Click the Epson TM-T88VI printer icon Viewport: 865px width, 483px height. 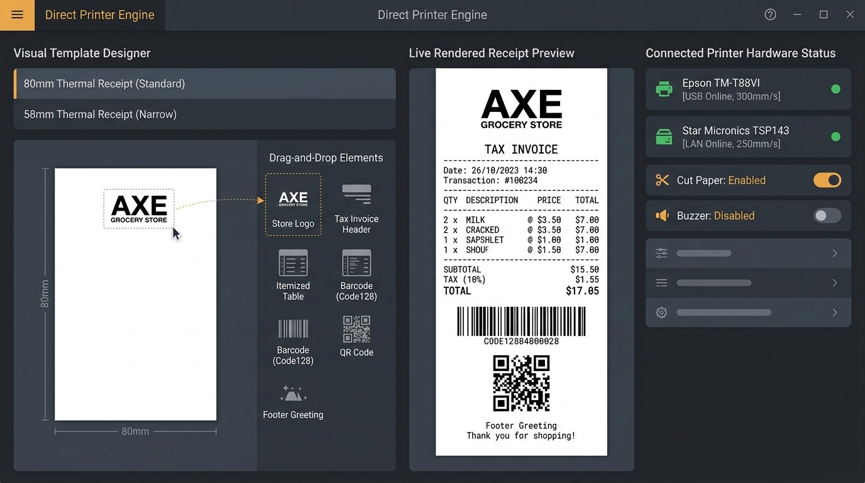click(664, 89)
